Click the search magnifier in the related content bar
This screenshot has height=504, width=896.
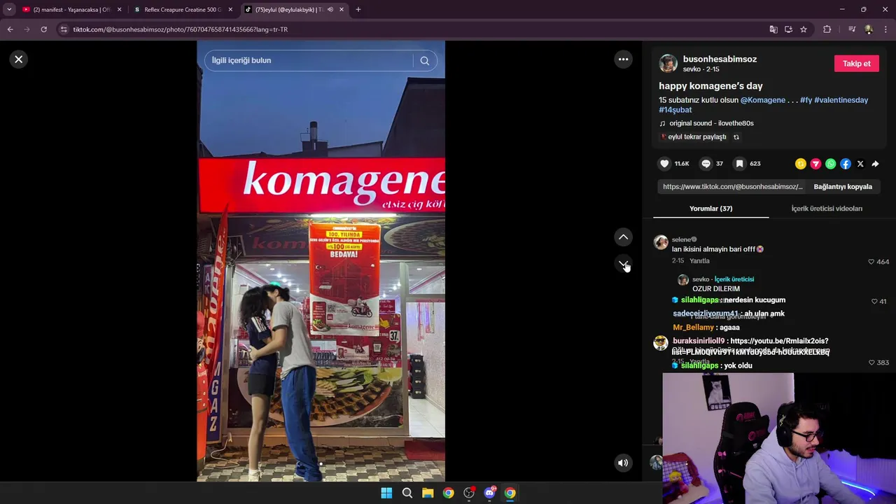pos(425,60)
